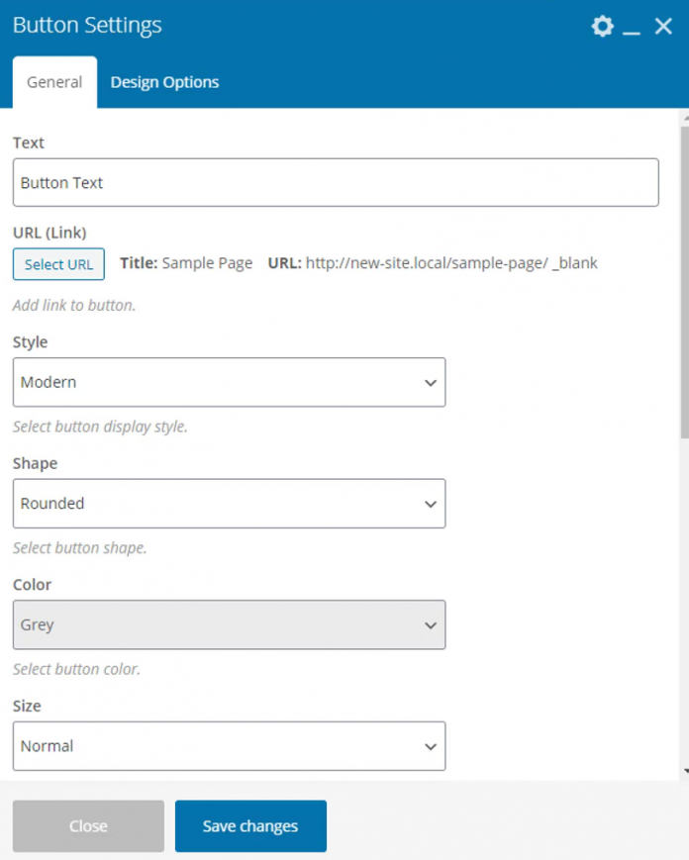Switch to the General tab
The height and width of the screenshot is (860, 689).
pyautogui.click(x=54, y=82)
